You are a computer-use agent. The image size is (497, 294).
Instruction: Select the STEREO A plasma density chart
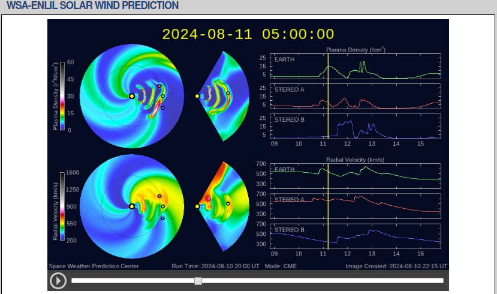pyautogui.click(x=356, y=96)
